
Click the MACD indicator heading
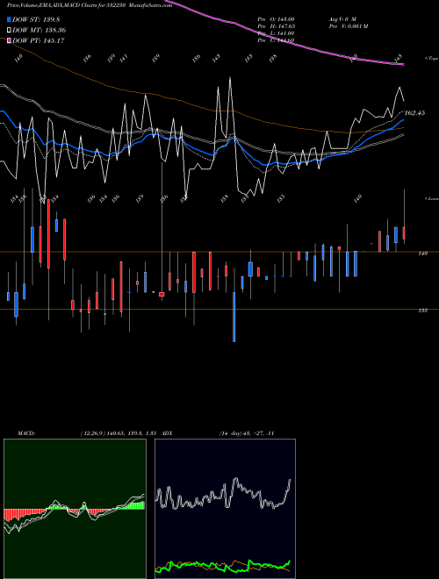25,433
